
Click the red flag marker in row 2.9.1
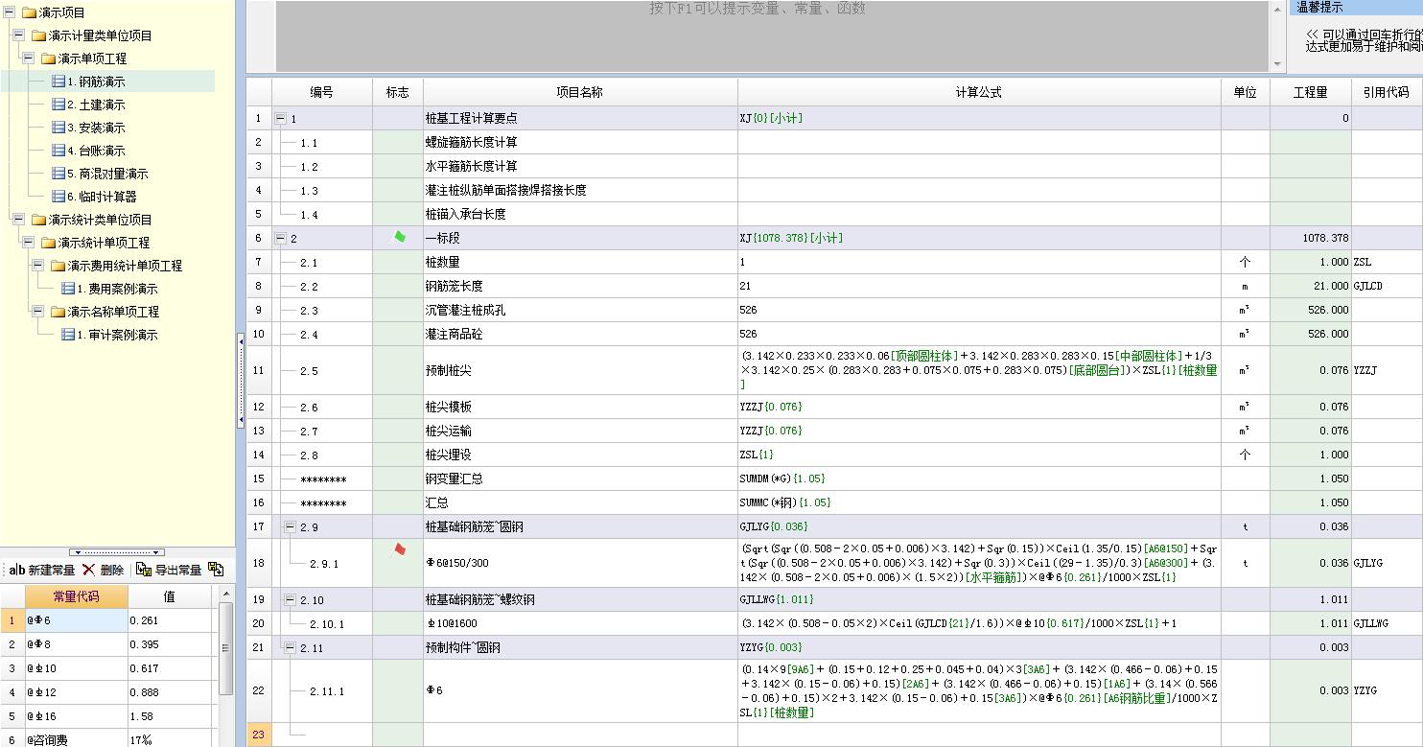coord(400,549)
